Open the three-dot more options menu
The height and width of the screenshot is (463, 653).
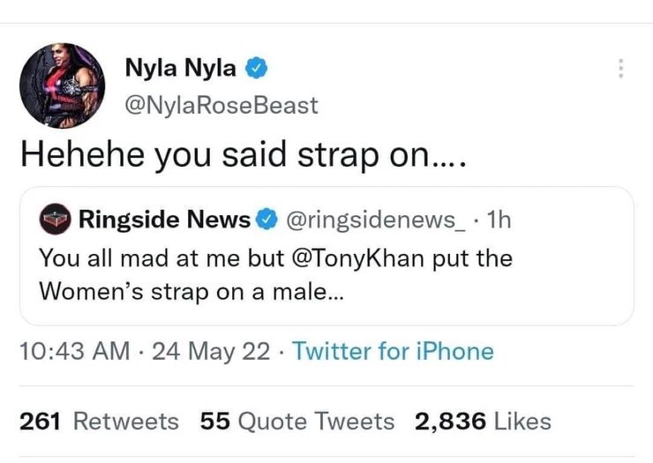[x=620, y=68]
